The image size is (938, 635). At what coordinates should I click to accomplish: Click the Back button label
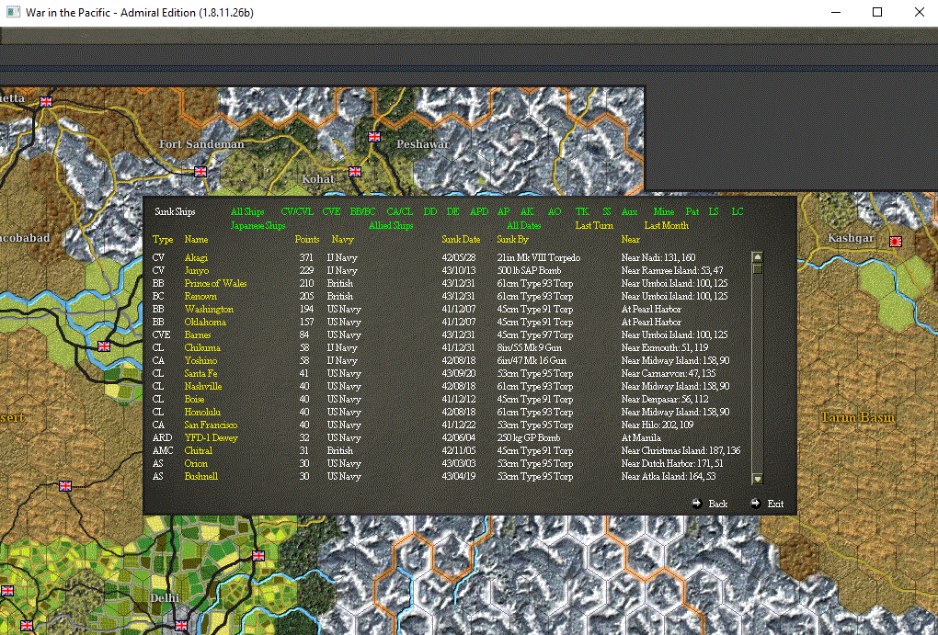pyautogui.click(x=718, y=505)
